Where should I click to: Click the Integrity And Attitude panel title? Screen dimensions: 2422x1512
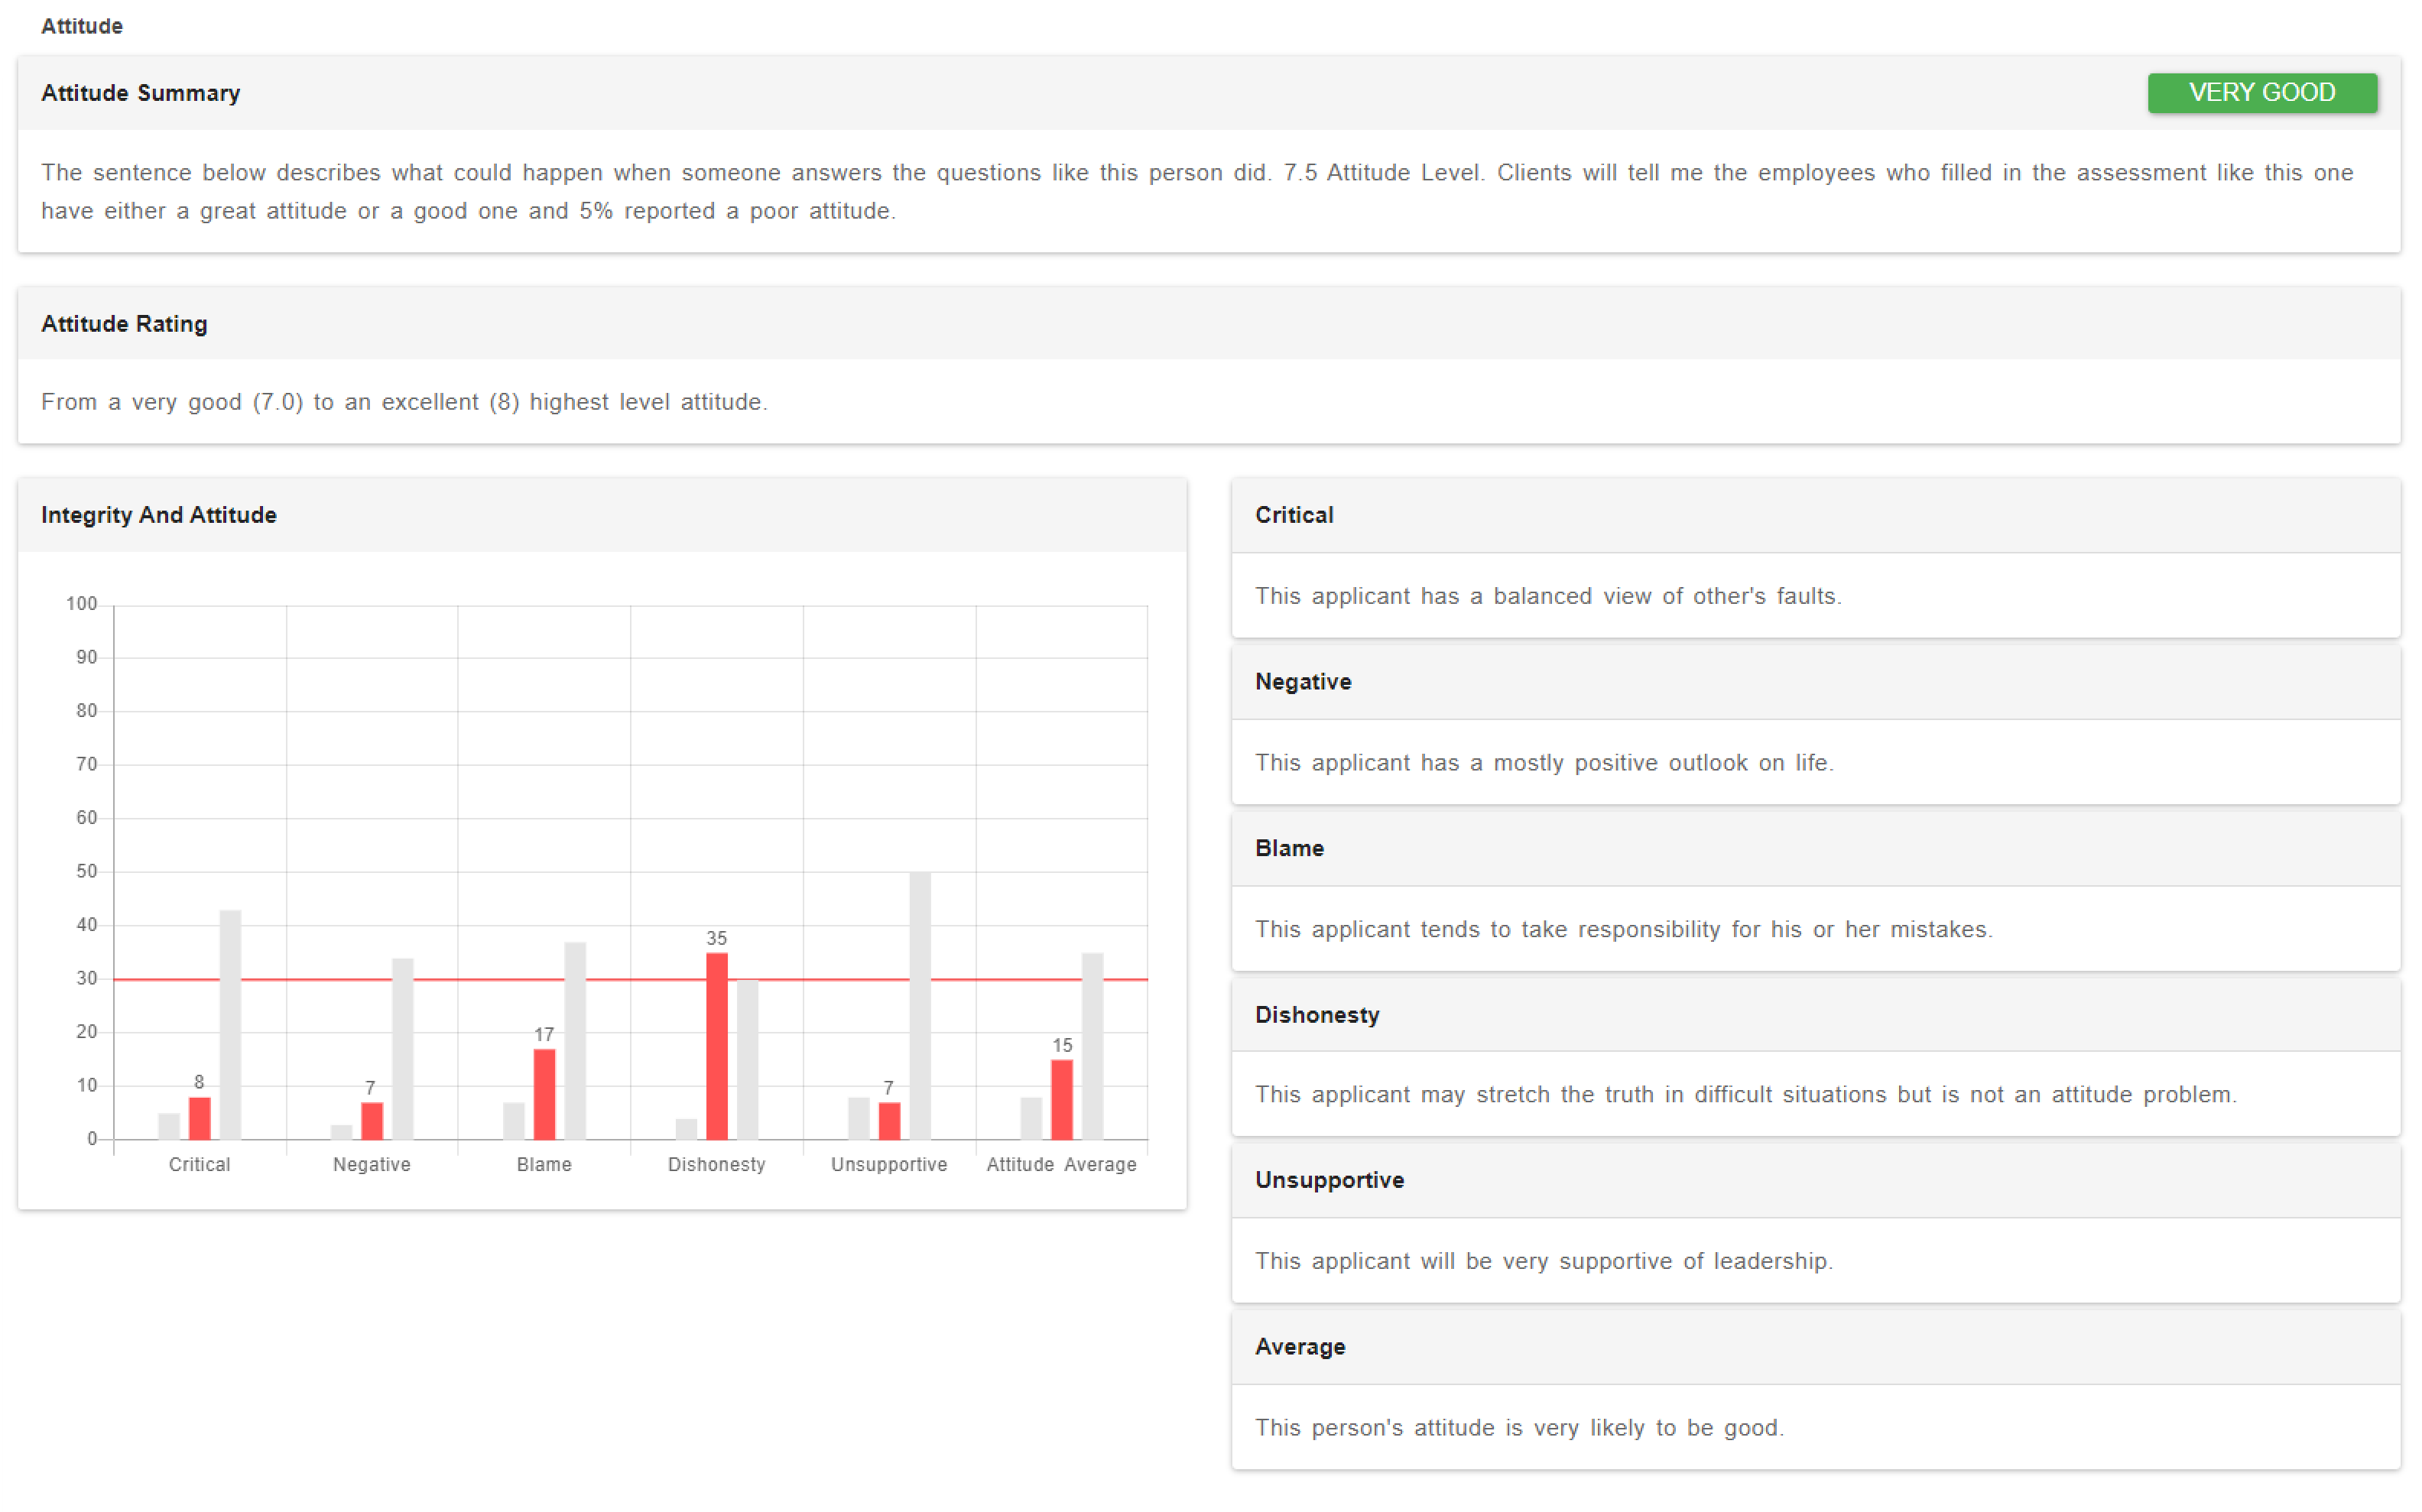coord(158,515)
